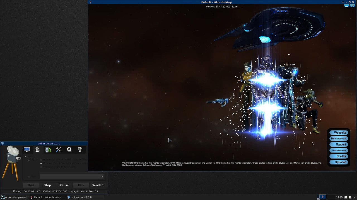Open the wrench tools settings tab
This screenshot has height=200, width=357.
(59, 150)
